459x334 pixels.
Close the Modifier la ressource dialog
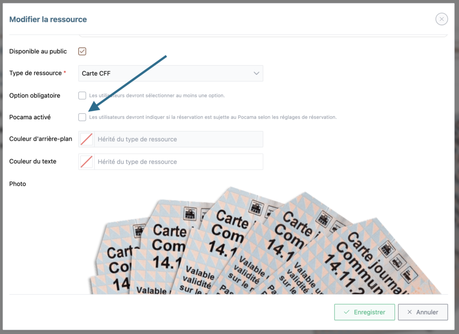click(442, 19)
